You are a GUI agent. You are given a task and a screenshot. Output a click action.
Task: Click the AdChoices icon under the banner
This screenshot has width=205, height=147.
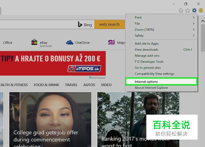90,78
